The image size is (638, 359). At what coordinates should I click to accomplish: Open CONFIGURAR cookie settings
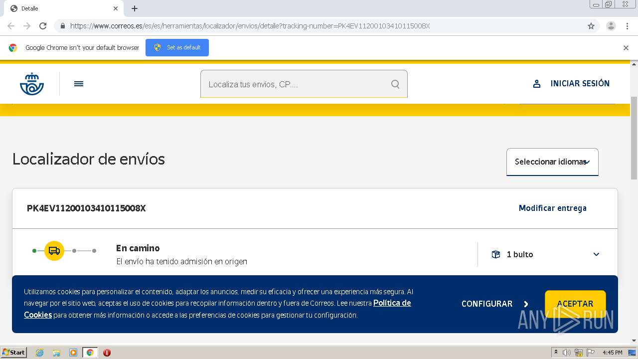495,304
